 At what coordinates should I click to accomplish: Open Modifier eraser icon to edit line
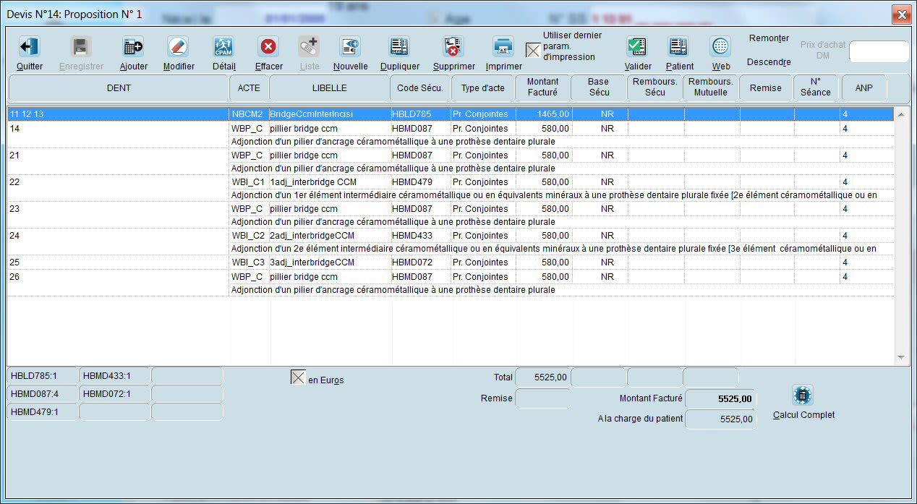[178, 47]
